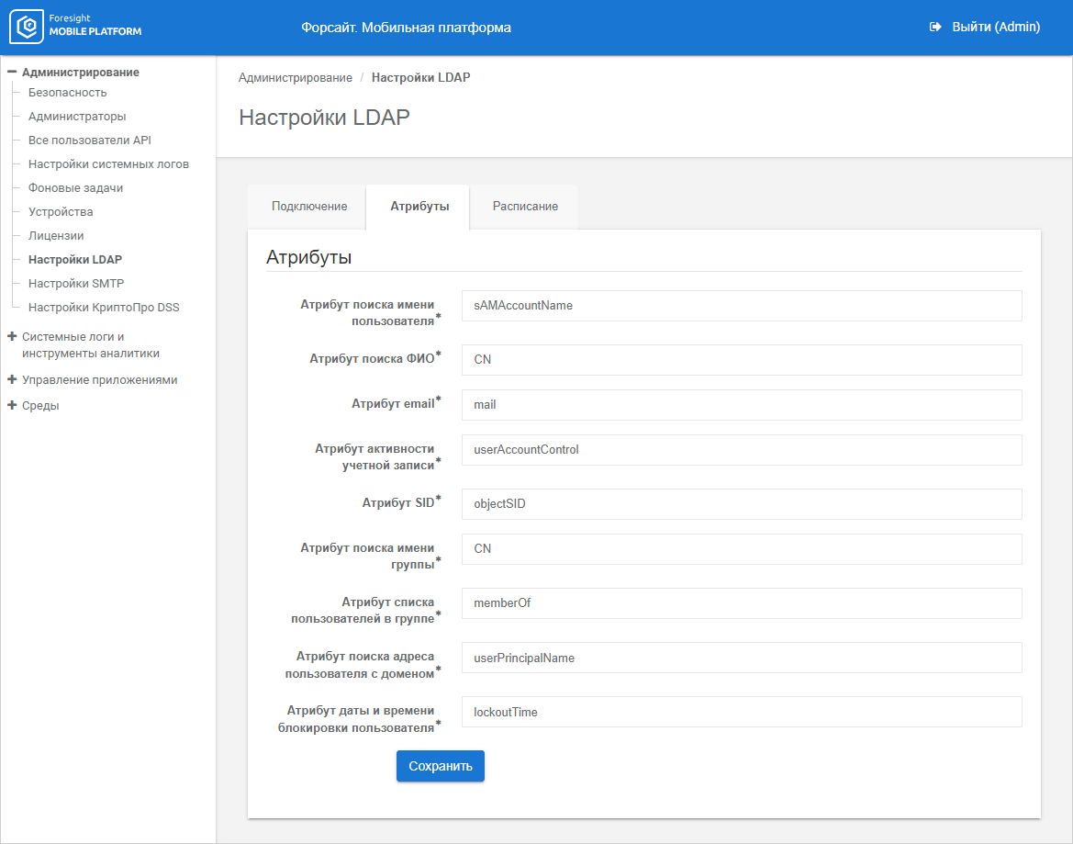Click the logout icon next to Выйти
1073x844 pixels.
point(935,28)
